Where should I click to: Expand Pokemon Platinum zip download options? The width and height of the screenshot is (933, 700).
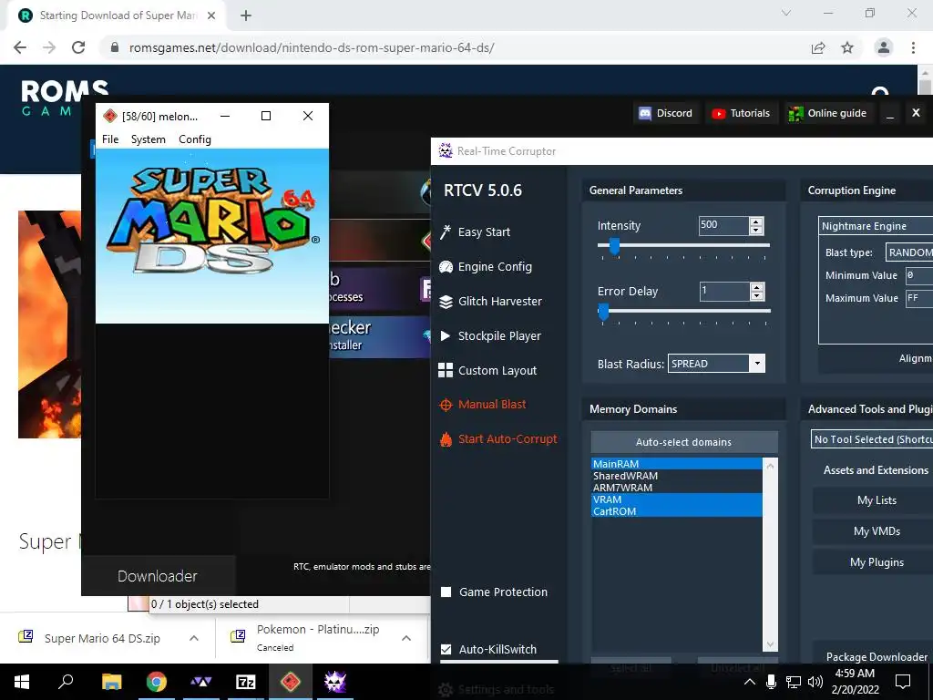click(406, 638)
